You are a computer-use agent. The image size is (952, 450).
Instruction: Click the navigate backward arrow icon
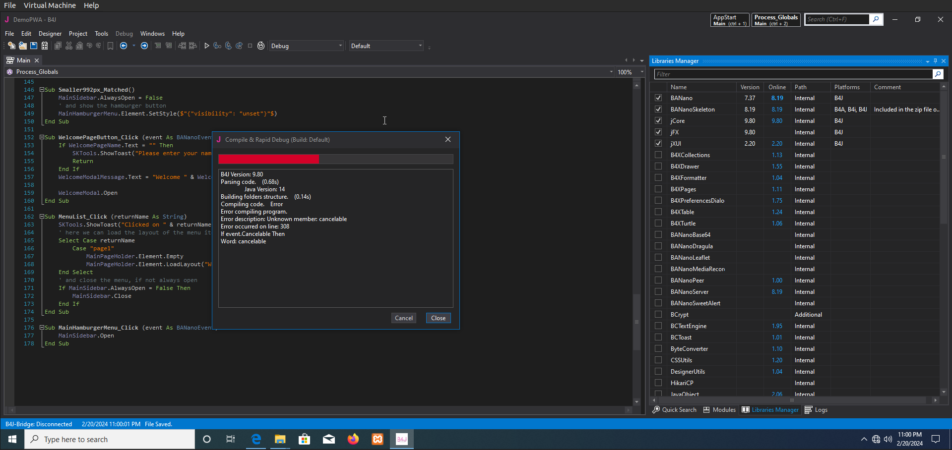124,46
